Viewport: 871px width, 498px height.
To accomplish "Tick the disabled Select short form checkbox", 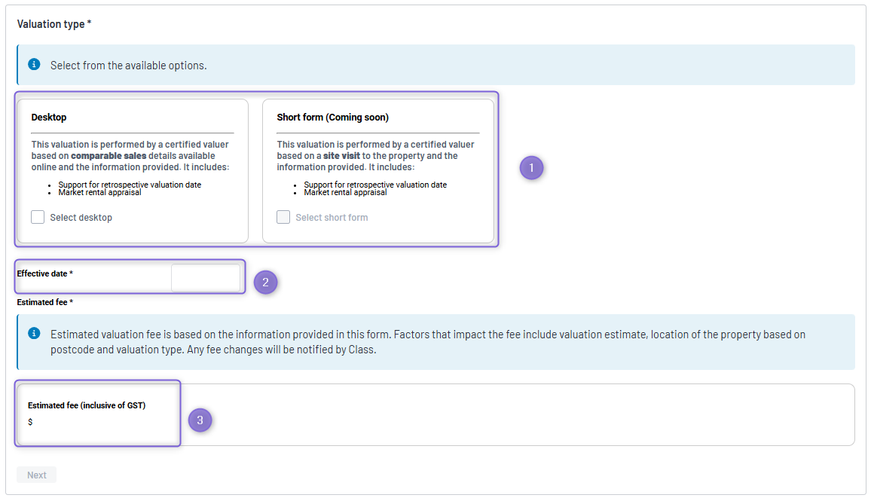I will pos(283,217).
